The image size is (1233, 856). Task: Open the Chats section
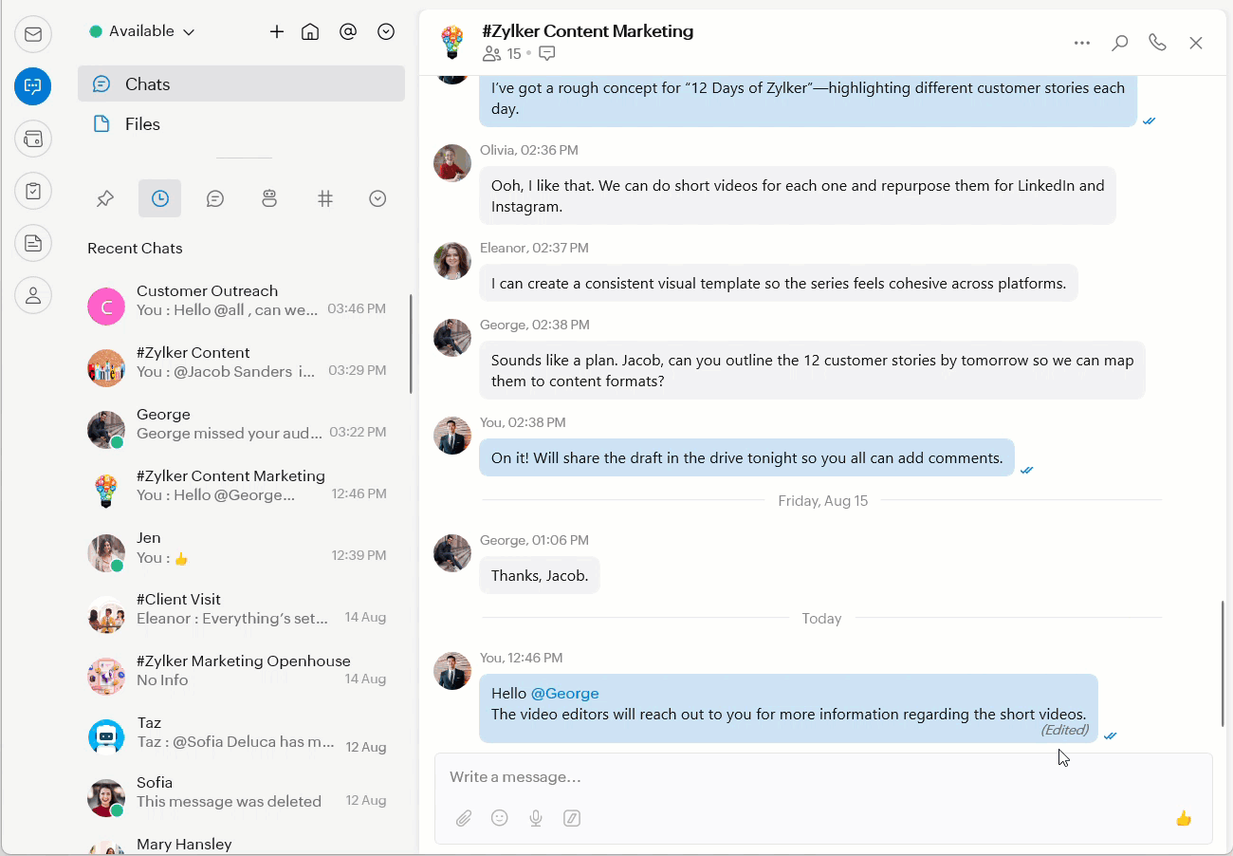242,84
